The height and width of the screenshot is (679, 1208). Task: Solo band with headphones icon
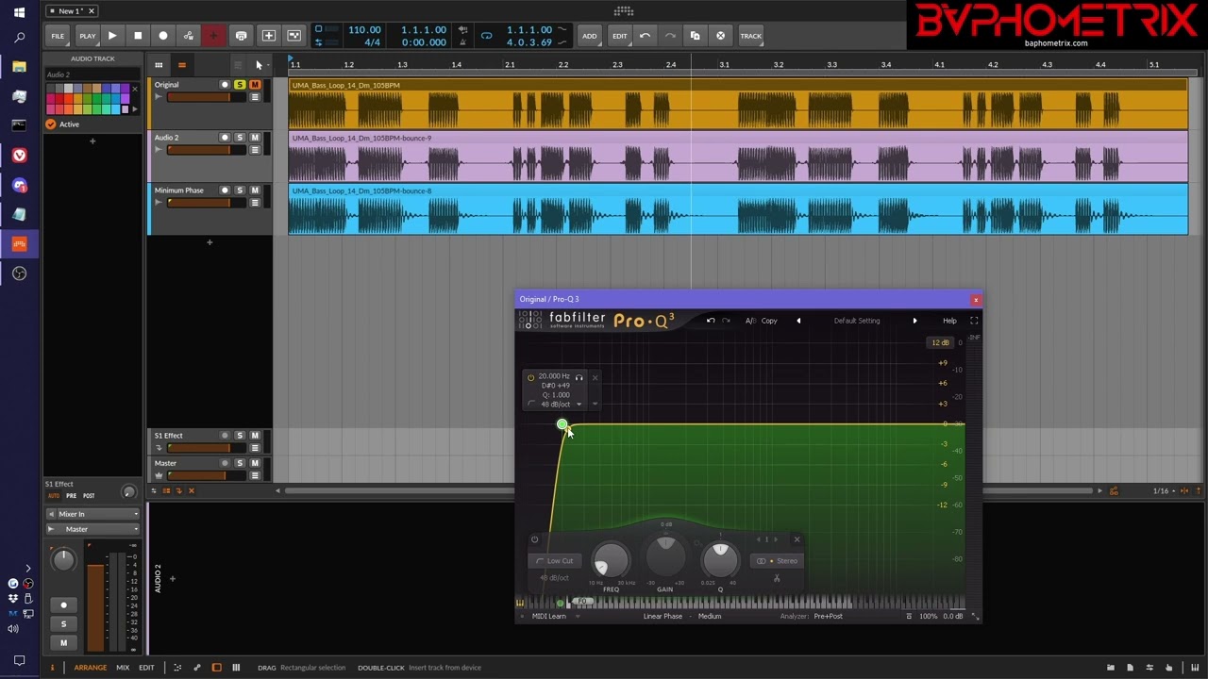(x=579, y=377)
